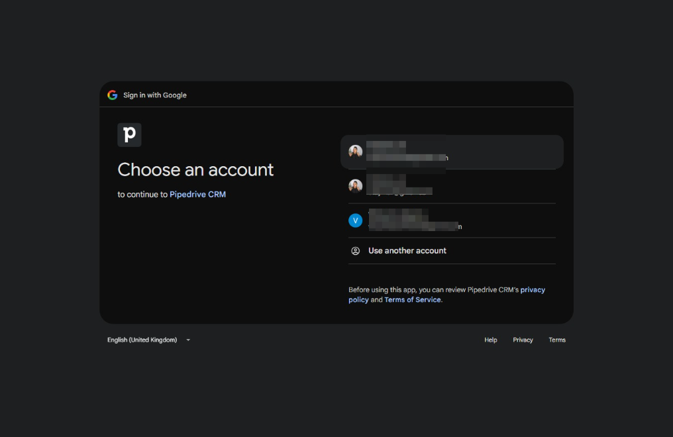Choose the second account with photo avatar

coord(452,186)
